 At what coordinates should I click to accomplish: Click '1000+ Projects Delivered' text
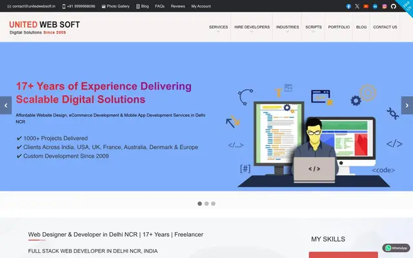(55, 138)
